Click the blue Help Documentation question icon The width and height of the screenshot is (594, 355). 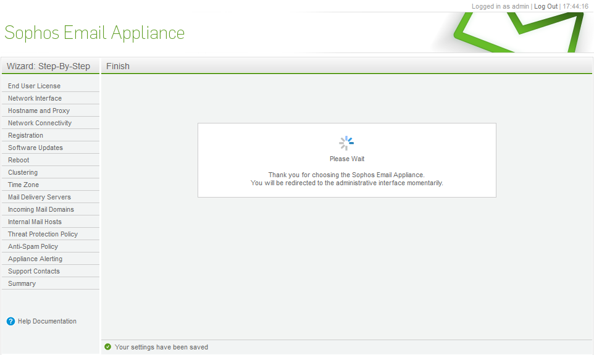pos(10,321)
